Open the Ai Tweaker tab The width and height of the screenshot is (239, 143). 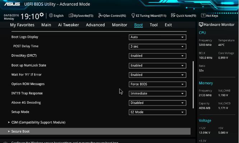69,25
